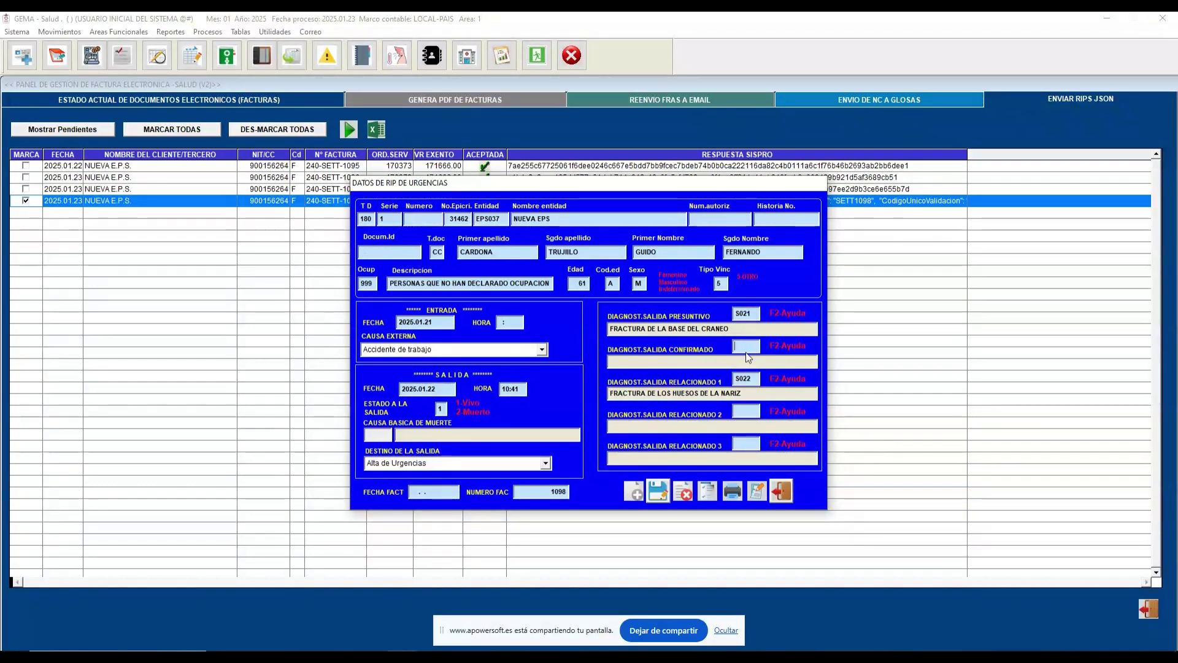Click the Num.autoriz input field
The image size is (1178, 663).
click(720, 219)
